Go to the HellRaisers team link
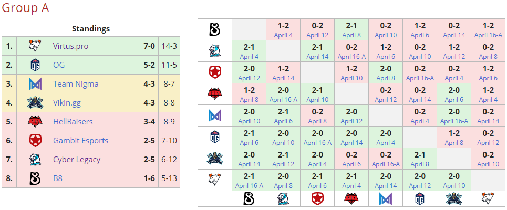Screen dimensions: 507x210 (x=73, y=122)
